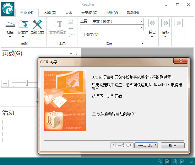Screen dimensions: 195x165
Task: Switch to the 页面 tab
Action: (x=69, y=13)
